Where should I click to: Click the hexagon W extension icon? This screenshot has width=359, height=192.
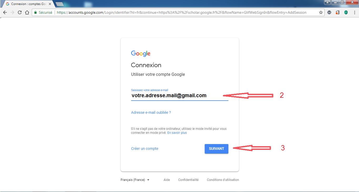coord(329,12)
